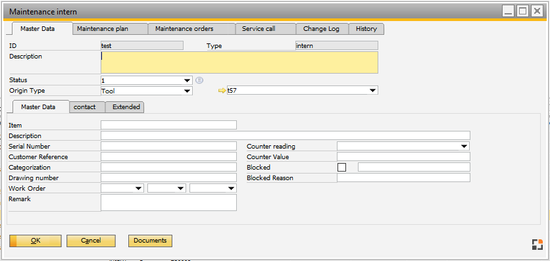Focus the yellow Description text area

239,62
